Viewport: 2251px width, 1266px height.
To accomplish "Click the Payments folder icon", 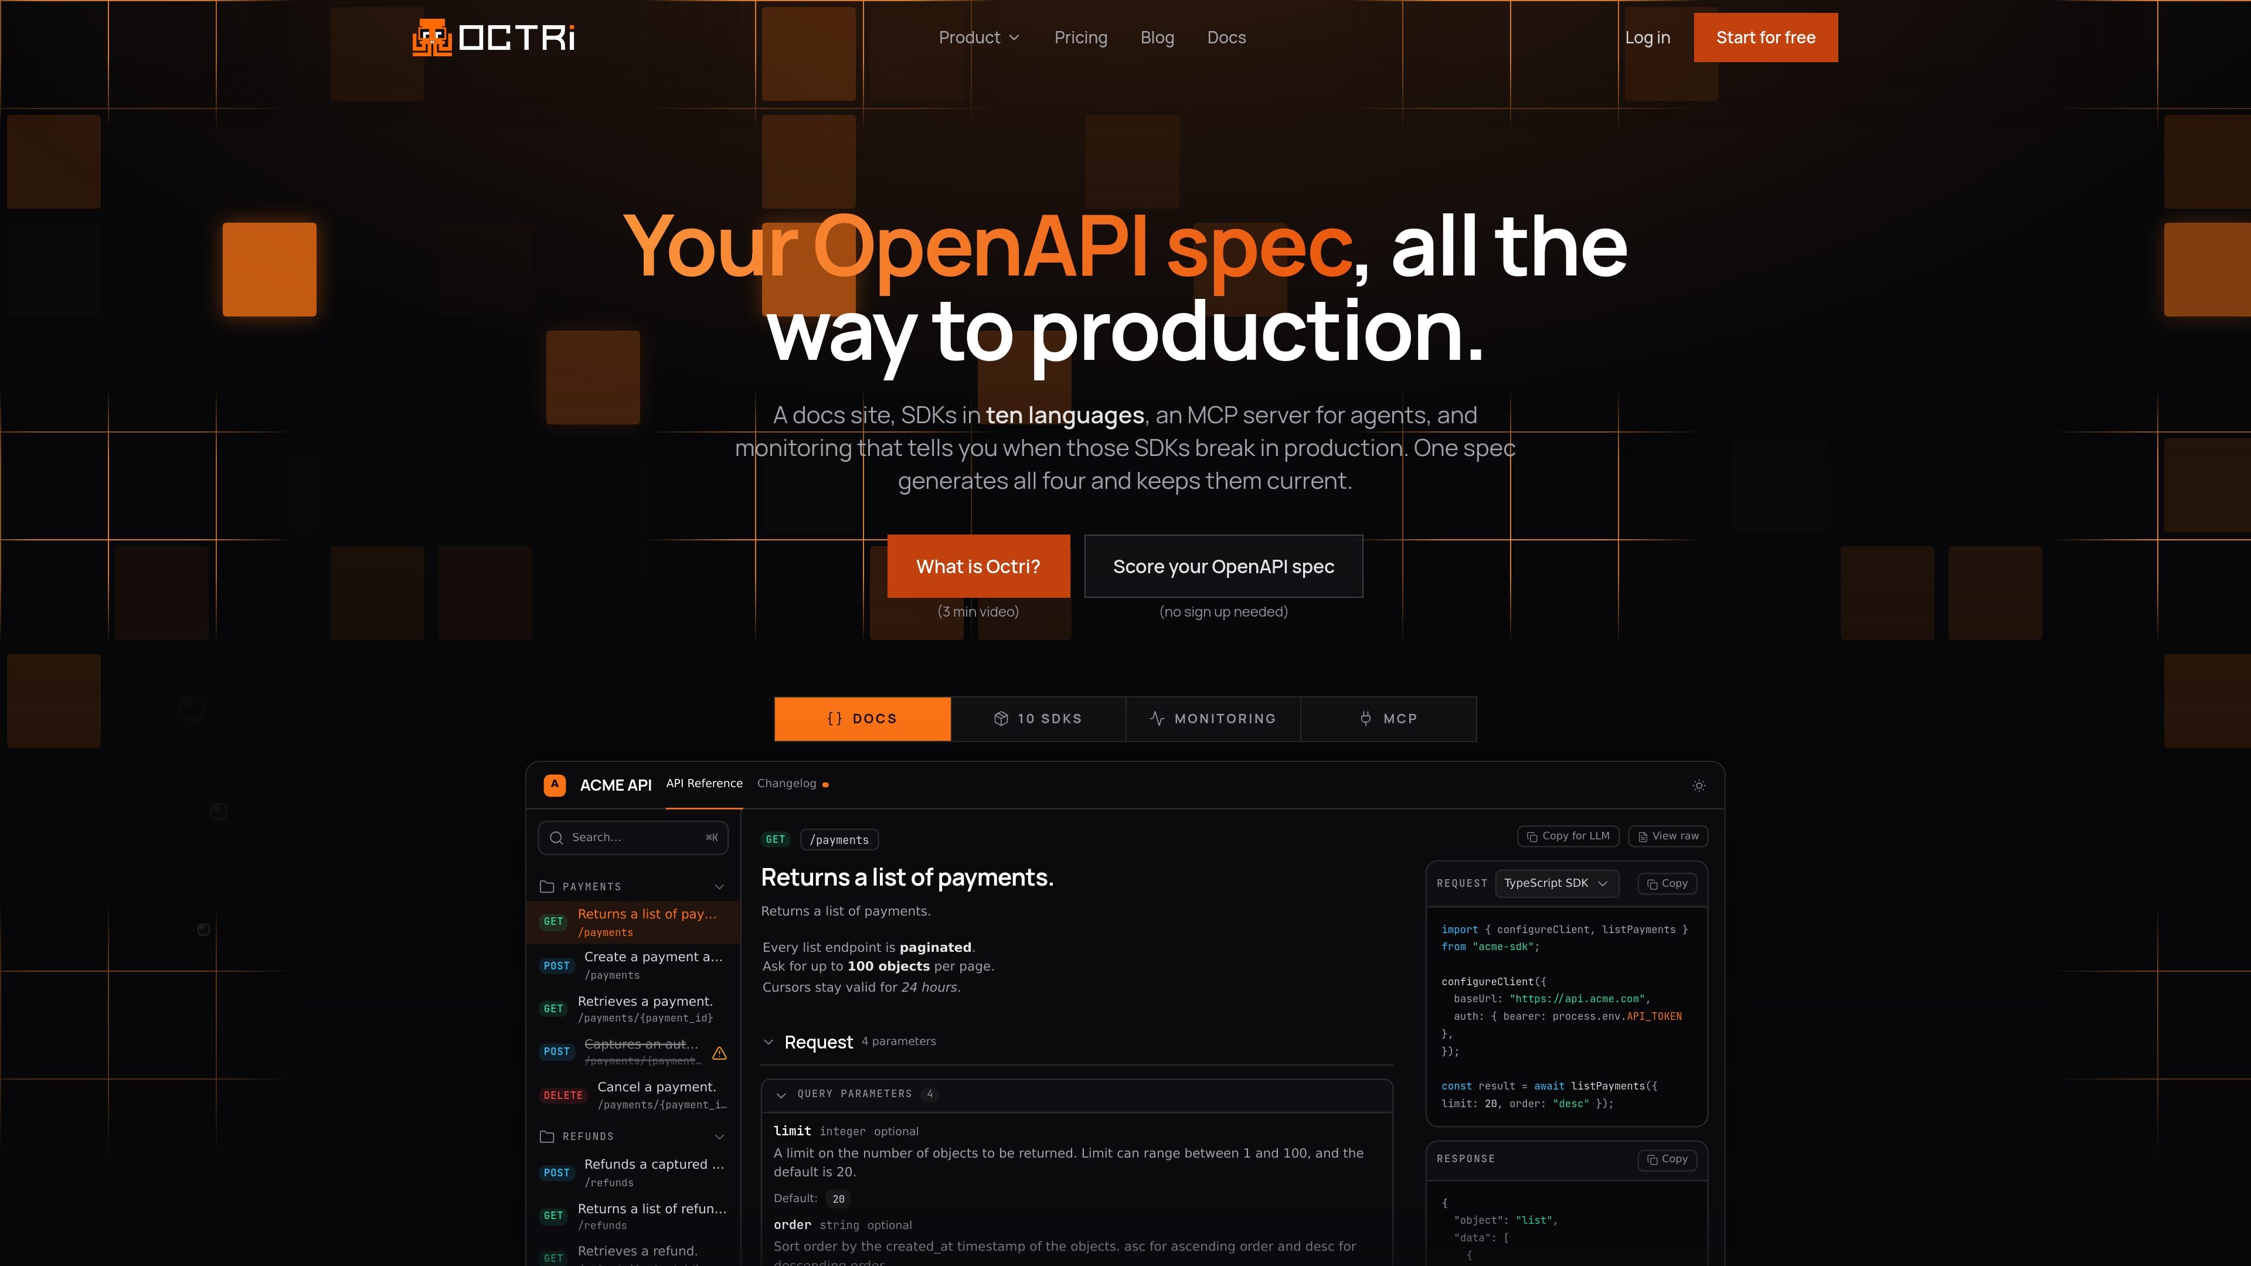I will coord(547,887).
